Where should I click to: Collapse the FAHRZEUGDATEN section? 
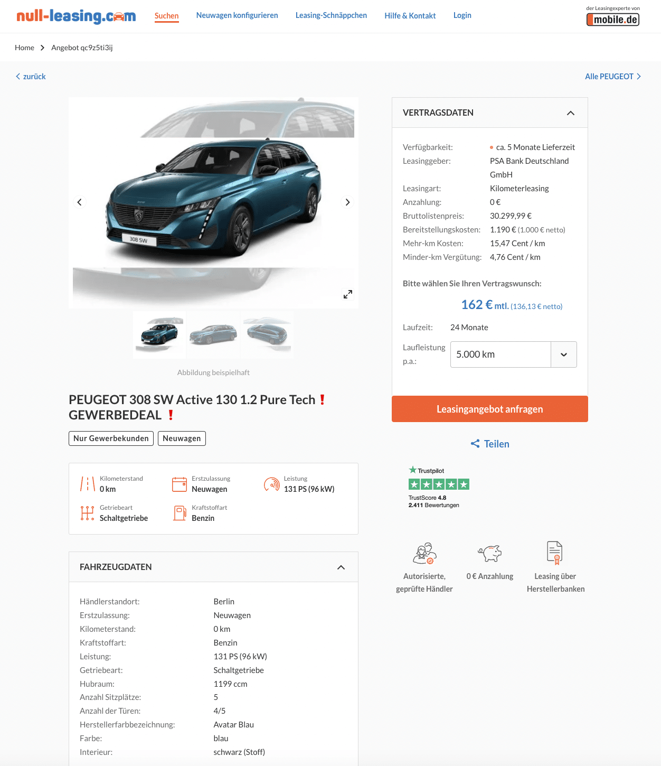tap(341, 567)
